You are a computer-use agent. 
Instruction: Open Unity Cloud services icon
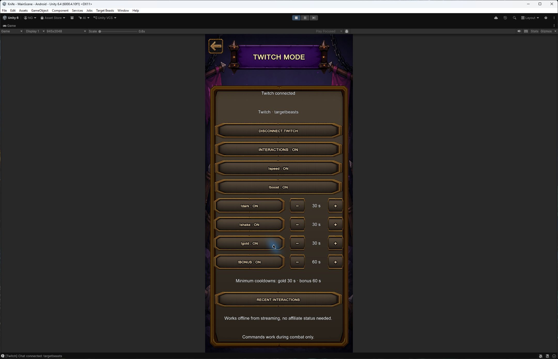click(x=496, y=18)
